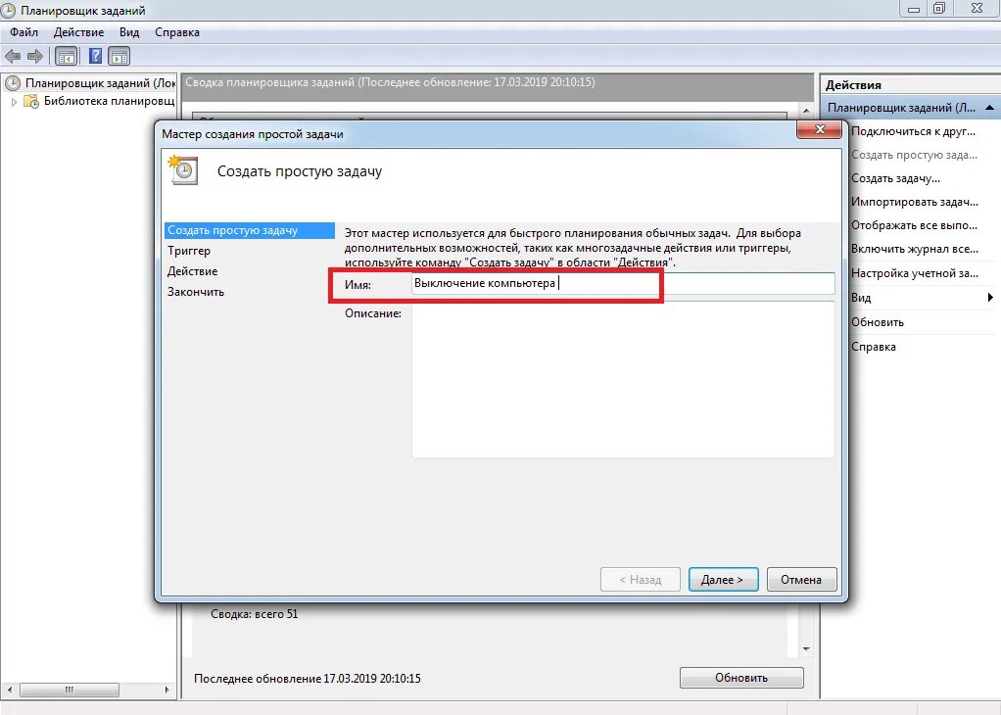Open the Вид submenu arrow in Actions
The image size is (1001, 715).
point(989,298)
